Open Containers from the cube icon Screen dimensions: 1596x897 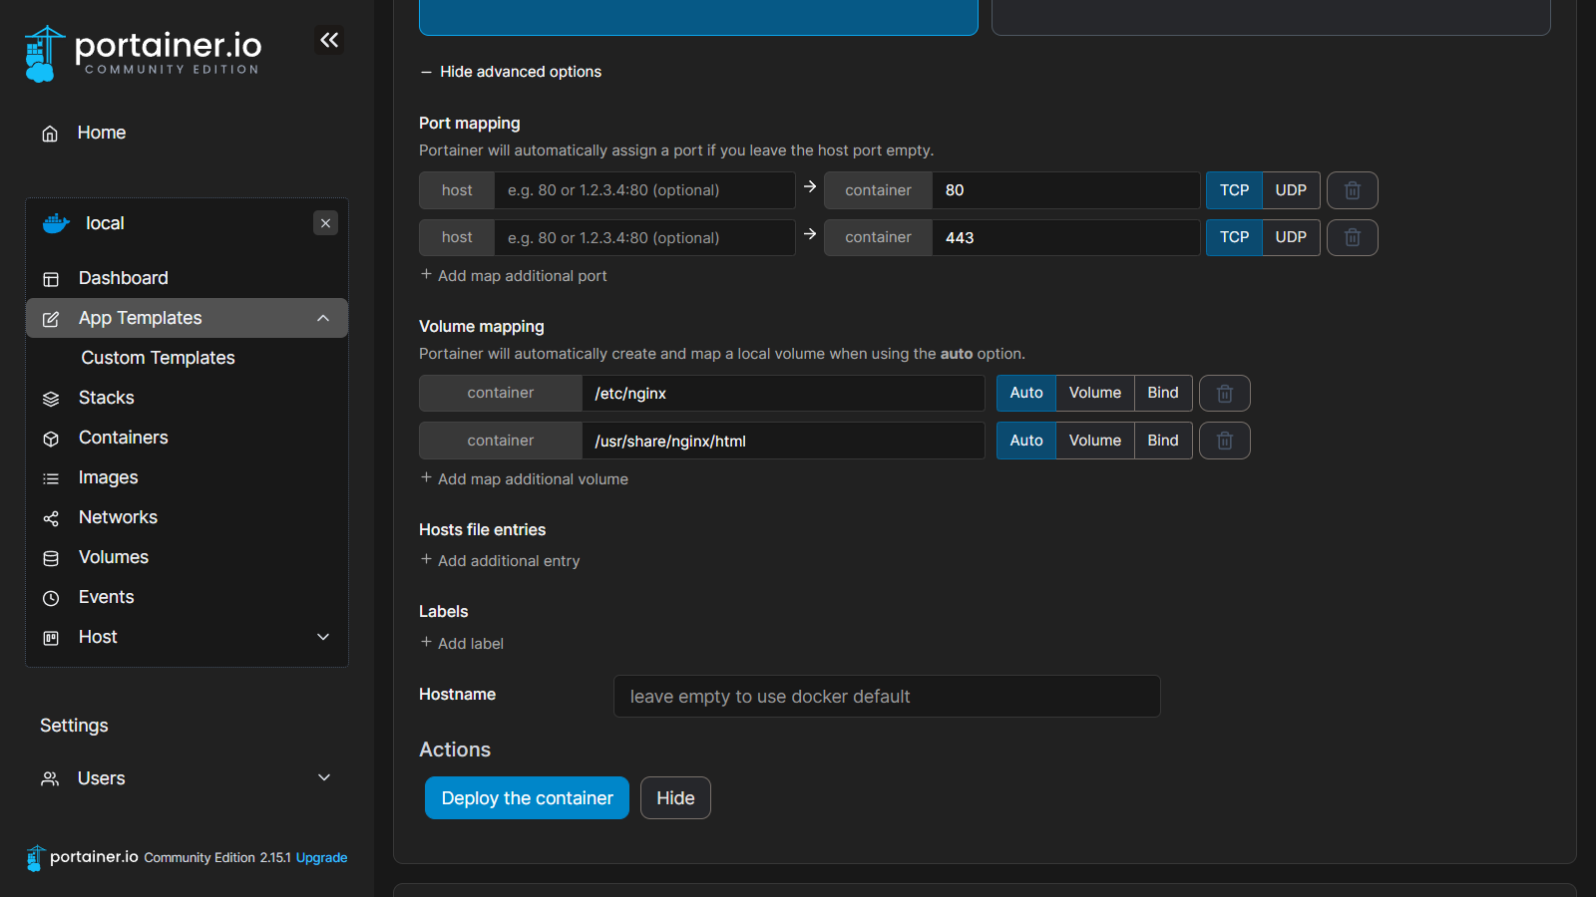(51, 439)
